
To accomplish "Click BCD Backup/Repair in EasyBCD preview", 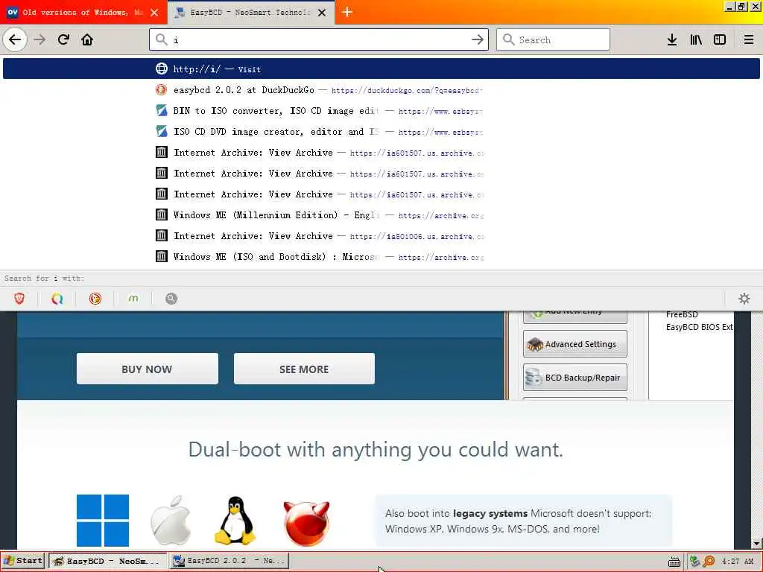I will (x=574, y=378).
